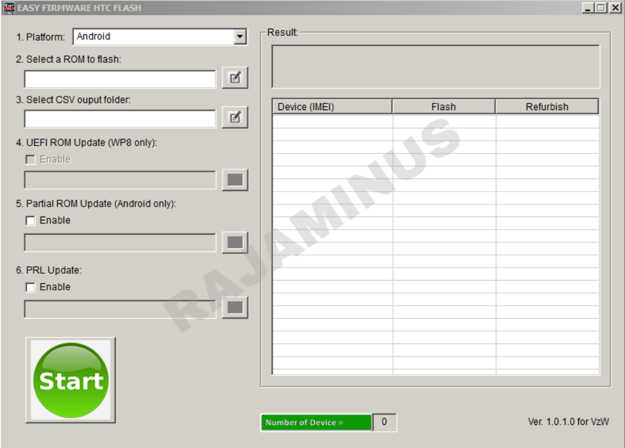Click the green Number of Device label
Viewport: 625px width, 448px height.
pyautogui.click(x=316, y=422)
